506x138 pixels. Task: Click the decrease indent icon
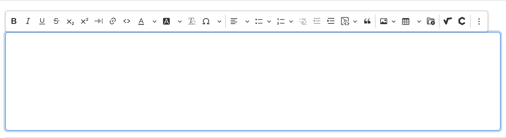click(317, 21)
